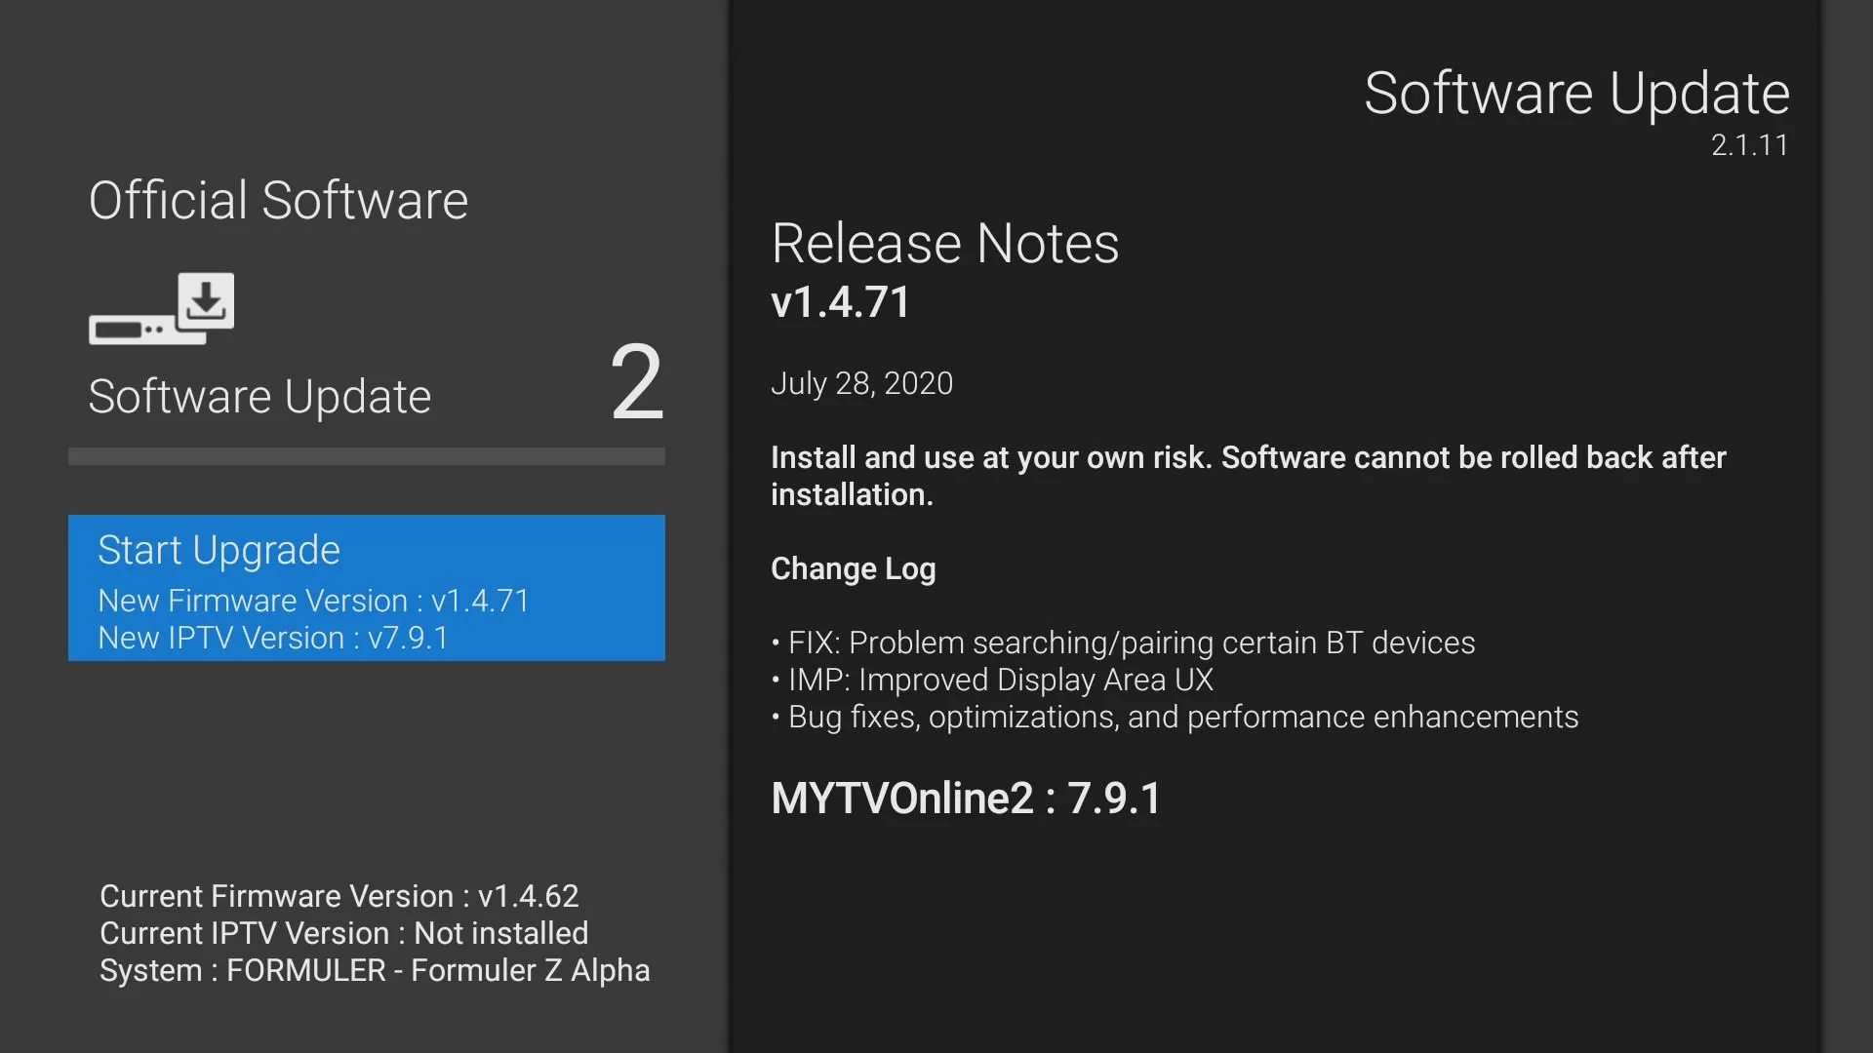
Task: Click the Release Notes heading
Action: click(944, 244)
